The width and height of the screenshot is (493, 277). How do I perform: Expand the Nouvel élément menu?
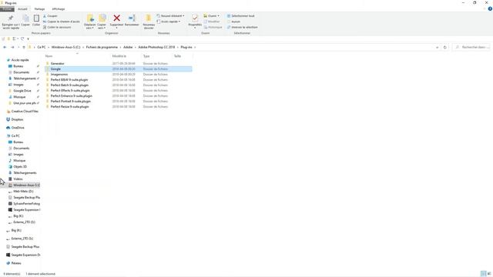[170, 15]
